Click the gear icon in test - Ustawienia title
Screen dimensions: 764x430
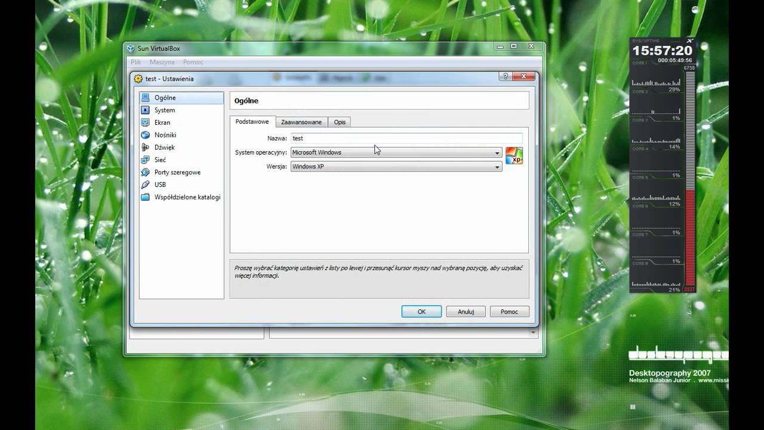pos(138,78)
